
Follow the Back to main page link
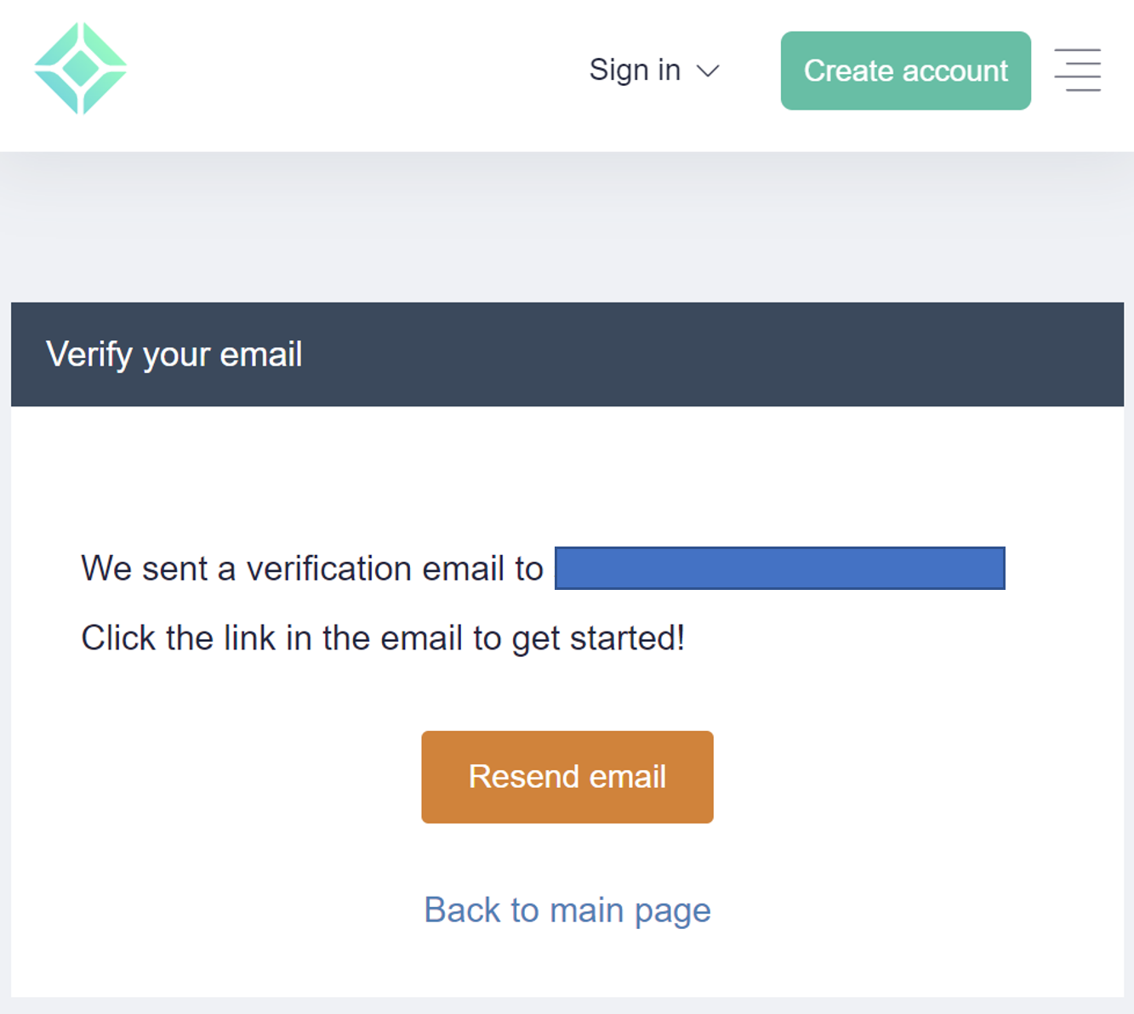pos(567,910)
